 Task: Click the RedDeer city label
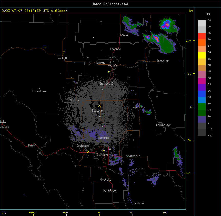[113, 65]
